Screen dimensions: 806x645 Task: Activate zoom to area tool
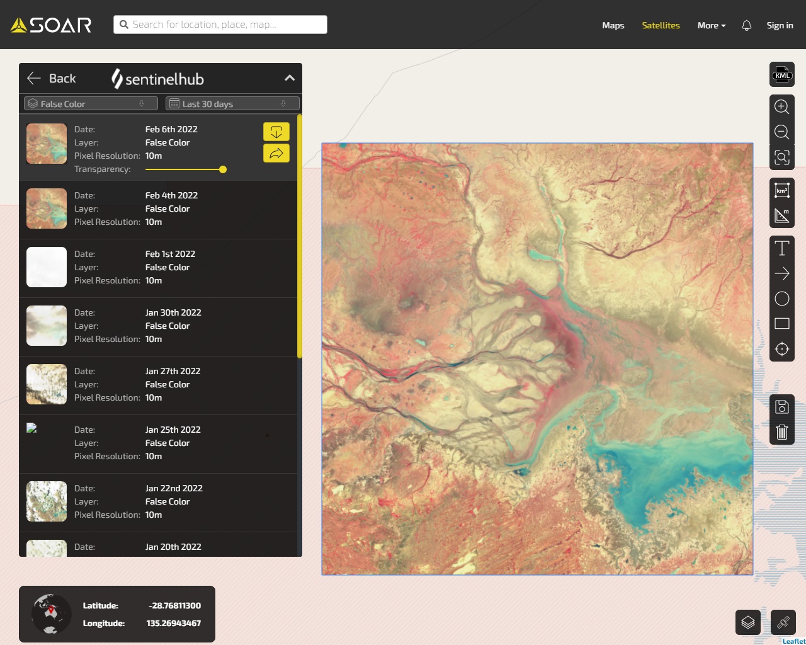click(782, 157)
